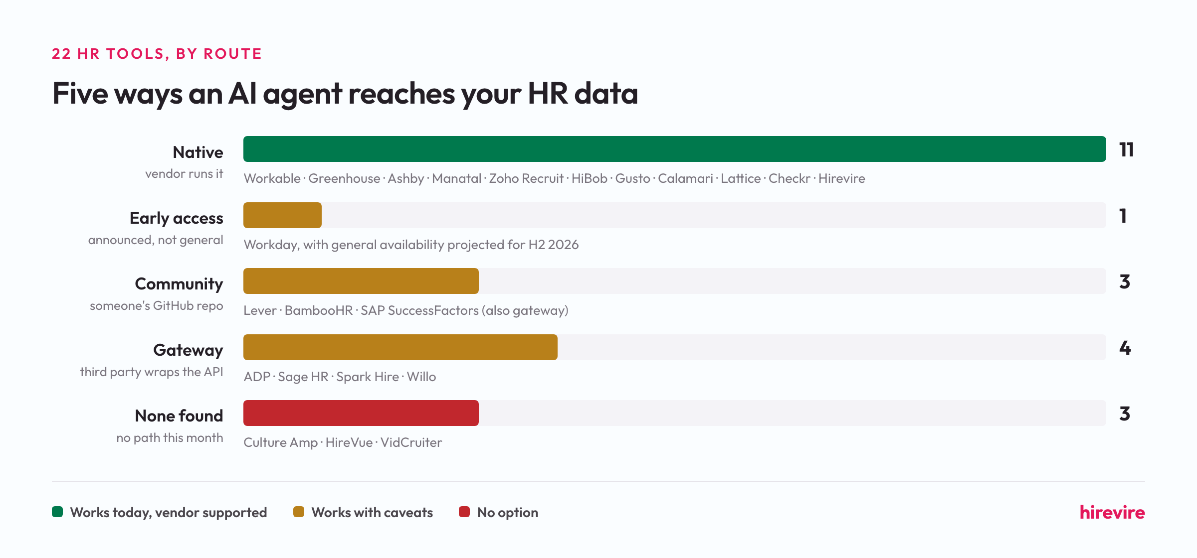Click the chart title about AI agent
Viewport: 1197px width, 558px height.
345,94
